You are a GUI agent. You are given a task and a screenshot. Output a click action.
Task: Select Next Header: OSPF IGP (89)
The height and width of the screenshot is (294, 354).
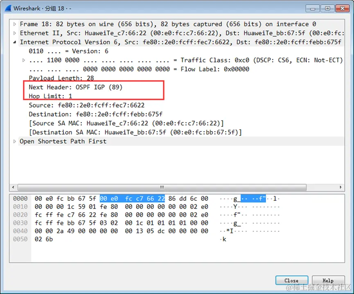click(76, 88)
